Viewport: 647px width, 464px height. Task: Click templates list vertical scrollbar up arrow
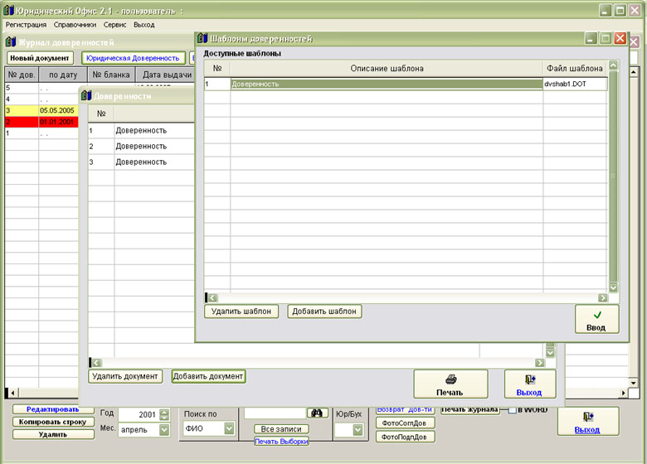[x=613, y=65]
